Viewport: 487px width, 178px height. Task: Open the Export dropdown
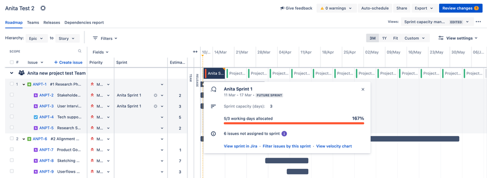click(x=424, y=8)
